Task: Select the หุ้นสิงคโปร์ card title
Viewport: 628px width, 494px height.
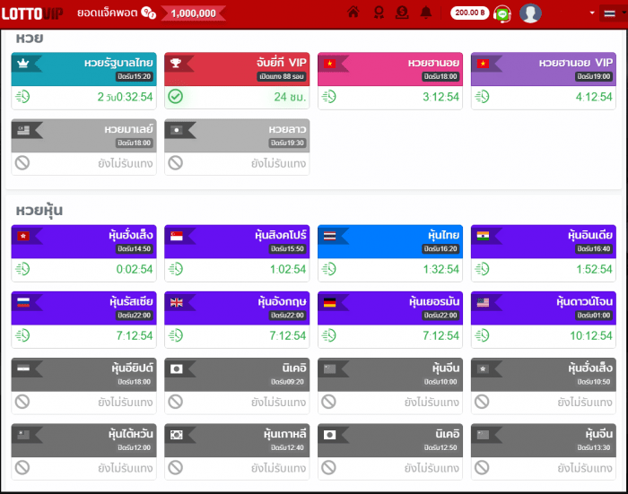Action: tap(280, 235)
